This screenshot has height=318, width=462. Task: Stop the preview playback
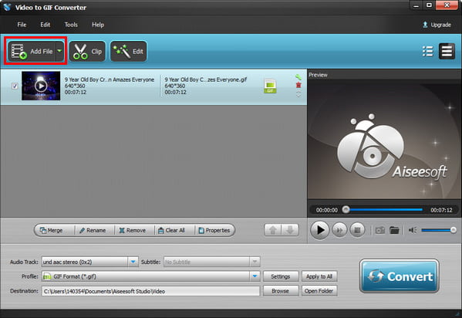click(x=357, y=230)
